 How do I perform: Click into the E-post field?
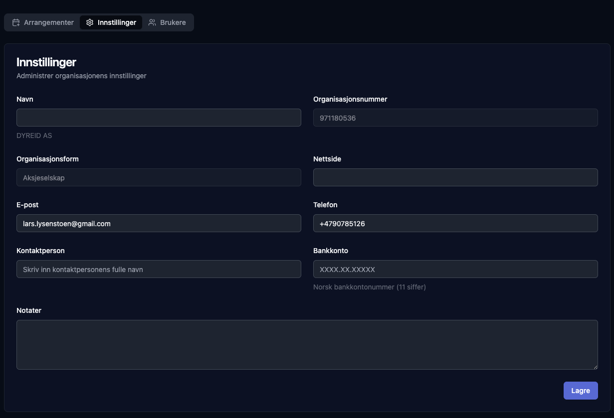[159, 223]
